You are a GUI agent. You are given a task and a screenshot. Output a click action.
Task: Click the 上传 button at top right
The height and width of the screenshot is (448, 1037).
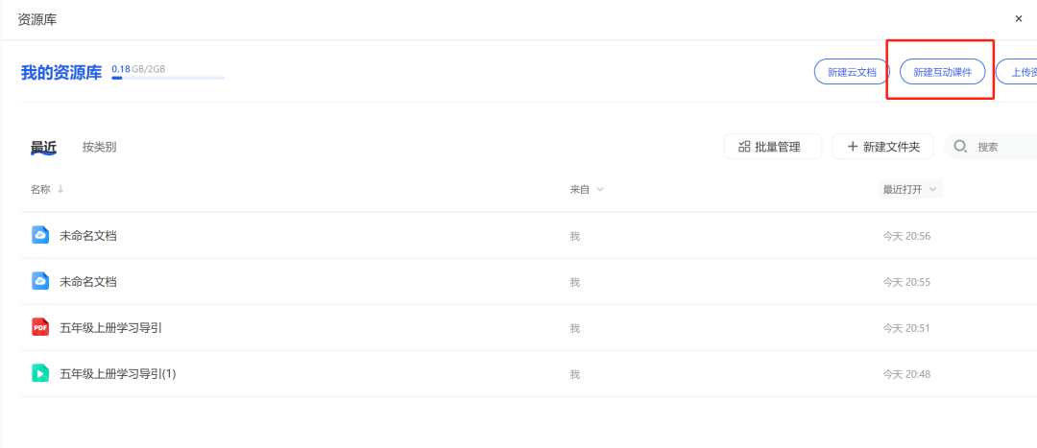(x=1020, y=72)
